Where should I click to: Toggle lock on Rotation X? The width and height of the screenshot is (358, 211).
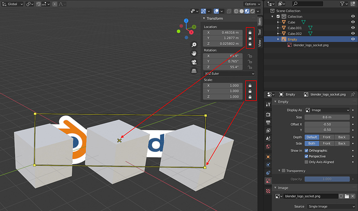pos(250,56)
